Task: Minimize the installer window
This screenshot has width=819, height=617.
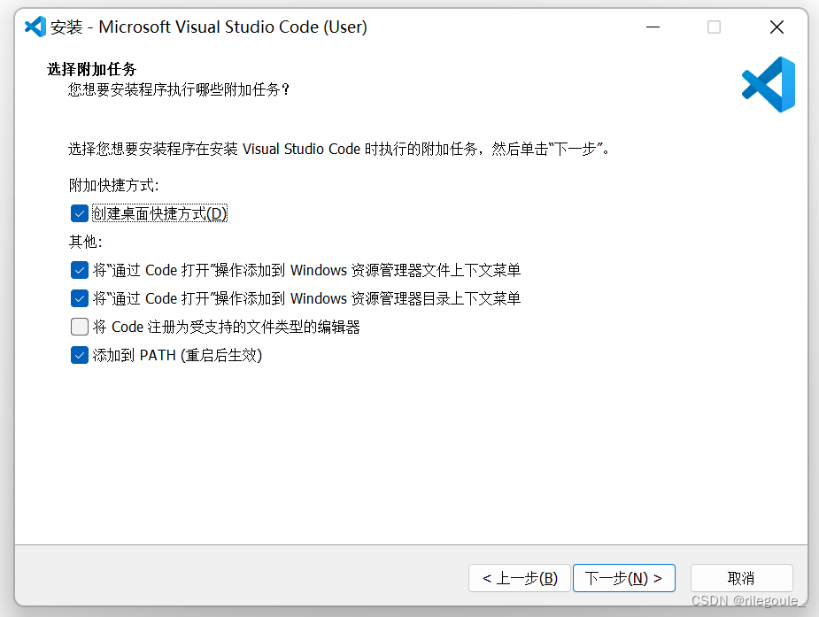Action: click(653, 27)
